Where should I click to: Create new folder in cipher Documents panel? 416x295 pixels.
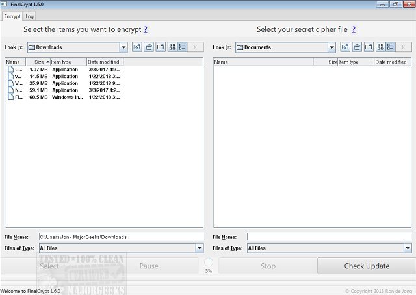point(368,47)
